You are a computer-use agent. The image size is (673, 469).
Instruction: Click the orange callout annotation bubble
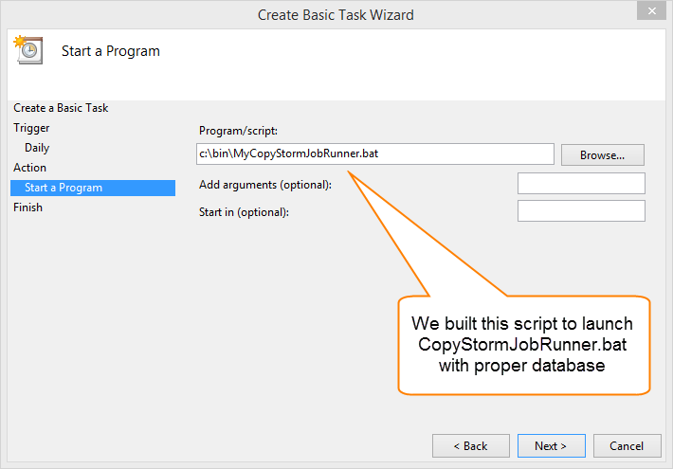pyautogui.click(x=523, y=345)
